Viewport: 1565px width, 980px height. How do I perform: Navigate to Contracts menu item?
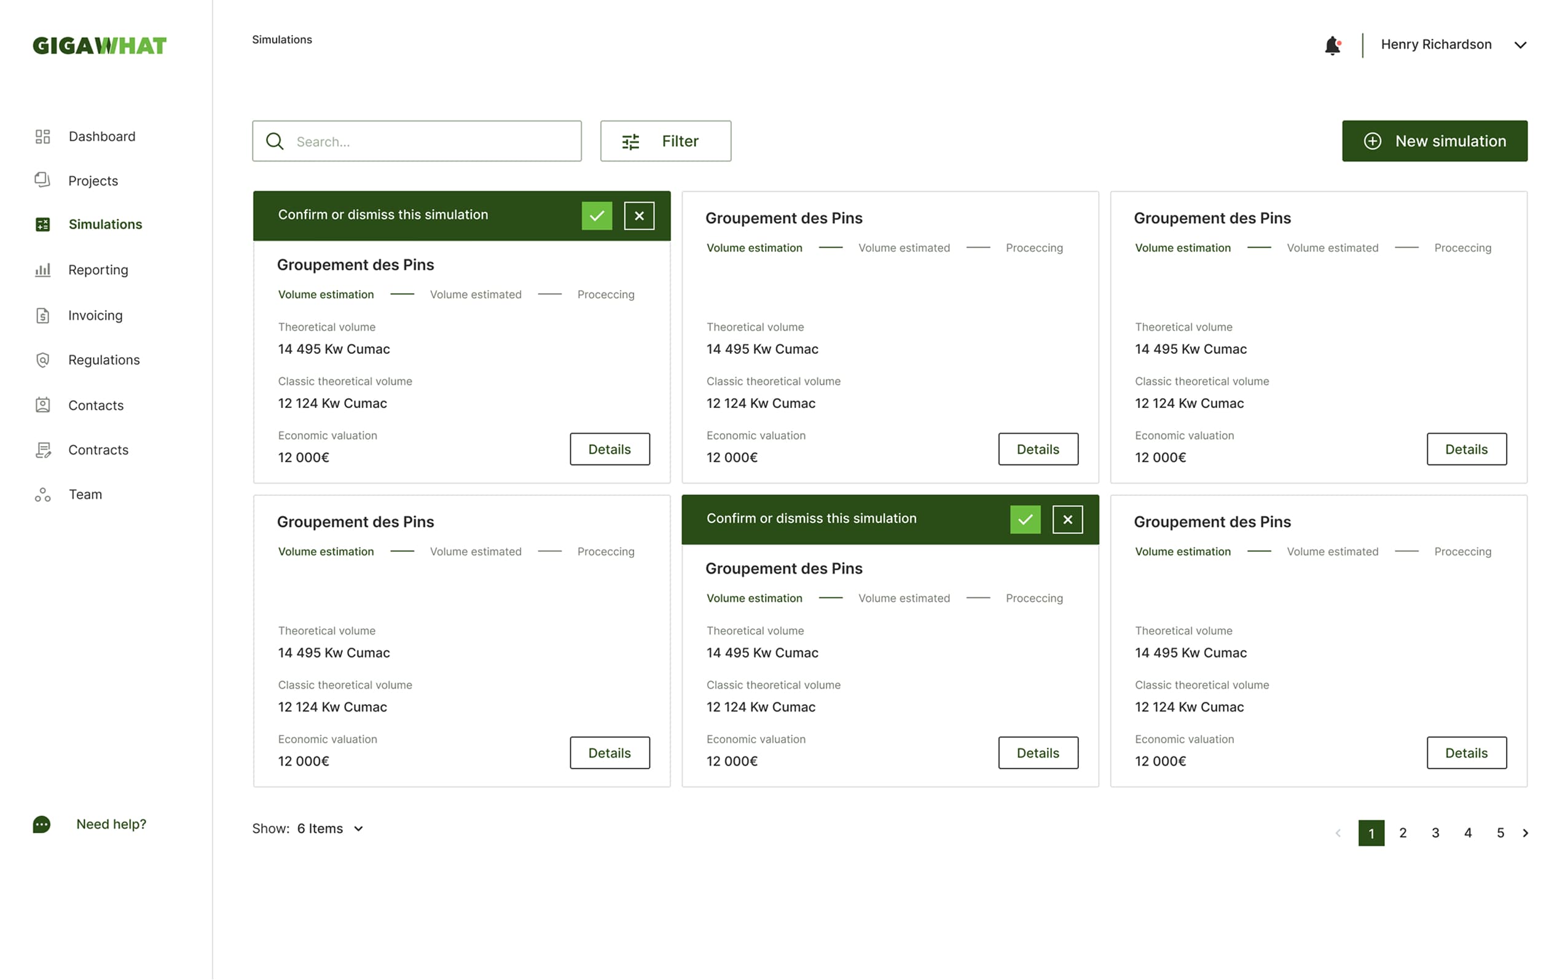[x=98, y=450]
